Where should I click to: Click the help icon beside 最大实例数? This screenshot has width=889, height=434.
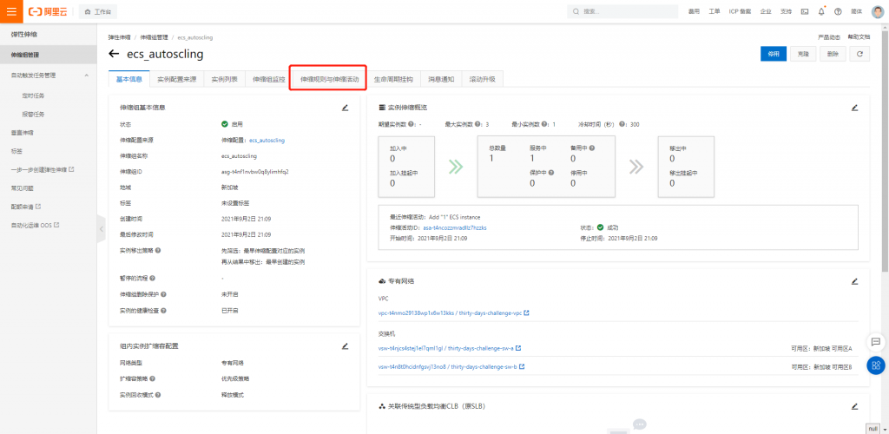point(478,124)
